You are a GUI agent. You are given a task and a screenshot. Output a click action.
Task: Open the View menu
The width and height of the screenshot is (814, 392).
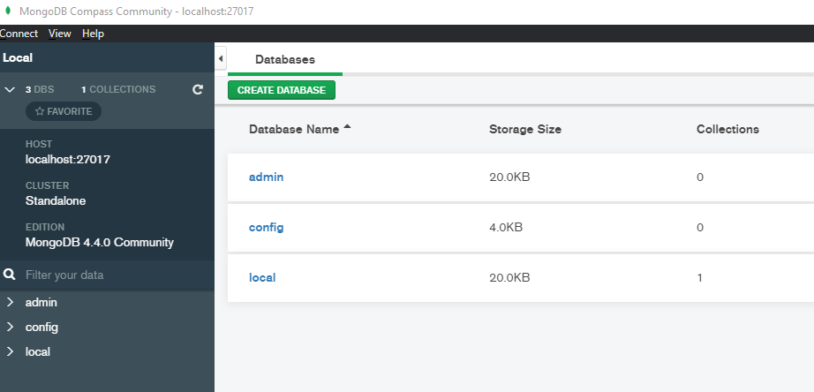click(60, 34)
